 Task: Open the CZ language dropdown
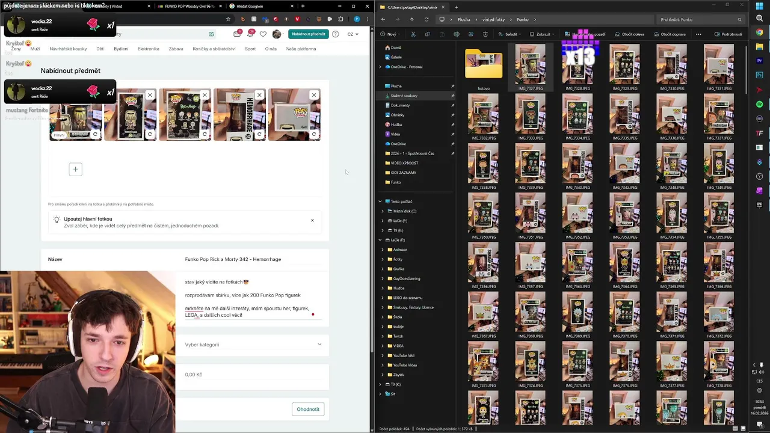353,34
